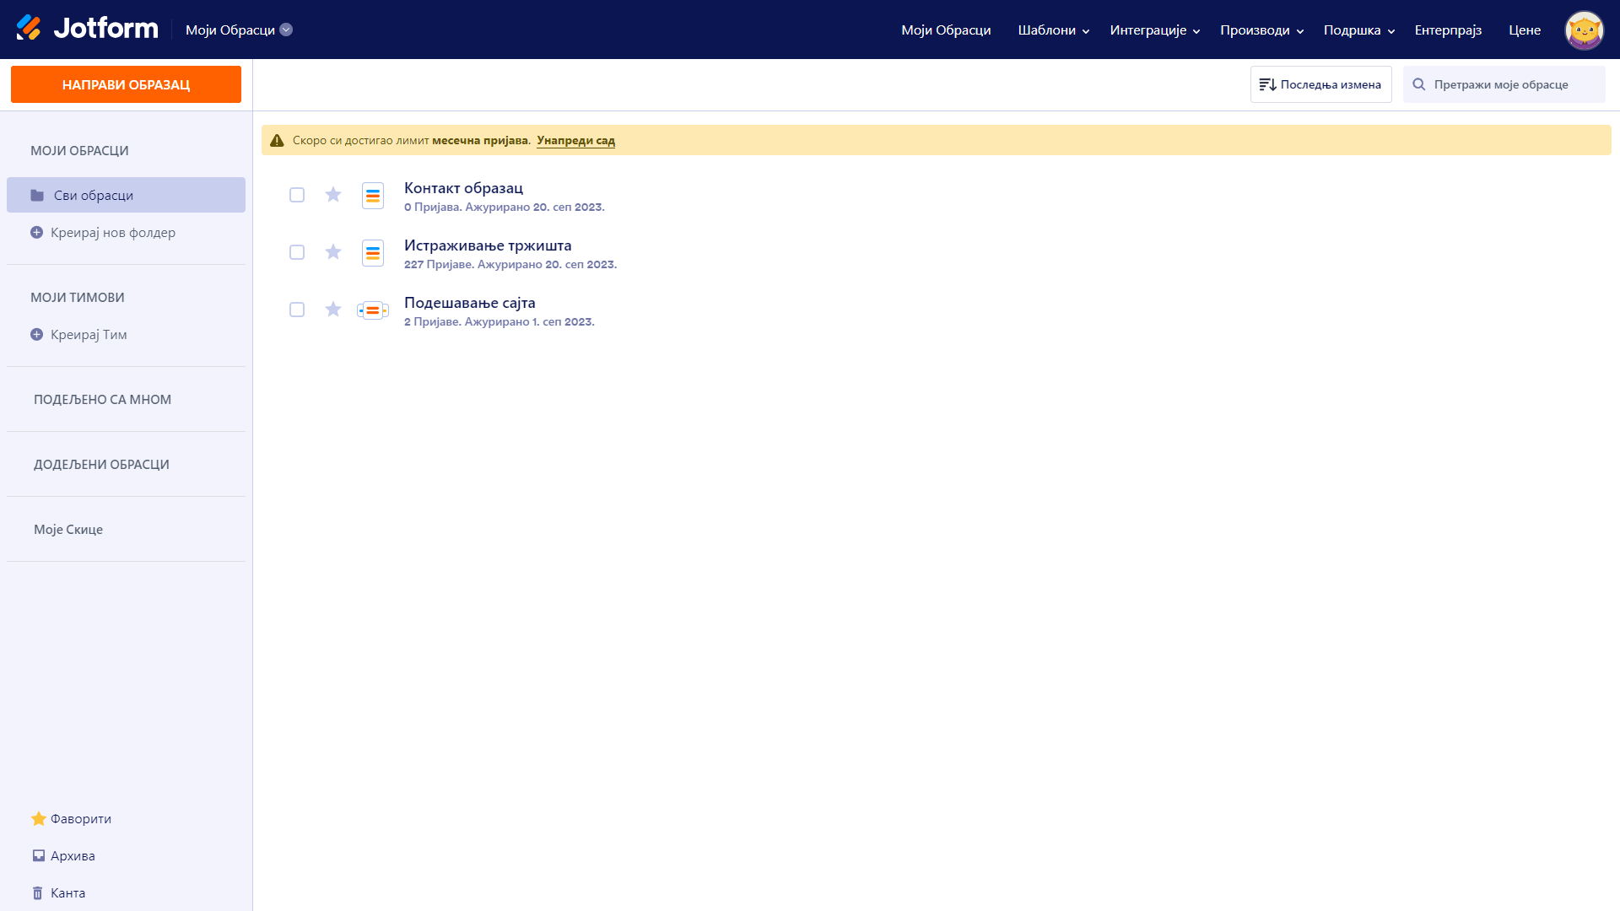Select Сви обрасци in sidebar

pyautogui.click(x=93, y=195)
